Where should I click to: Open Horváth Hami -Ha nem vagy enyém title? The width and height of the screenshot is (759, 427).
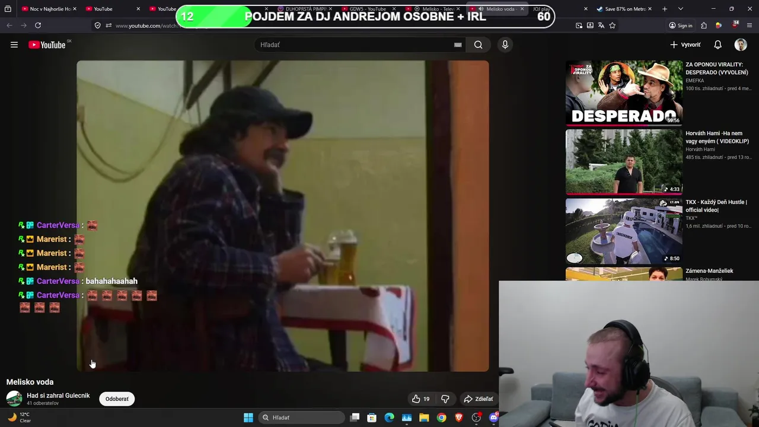[717, 137]
